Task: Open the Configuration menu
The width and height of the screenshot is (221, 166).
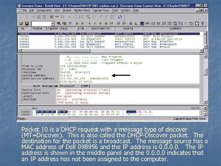Action: point(44,10)
